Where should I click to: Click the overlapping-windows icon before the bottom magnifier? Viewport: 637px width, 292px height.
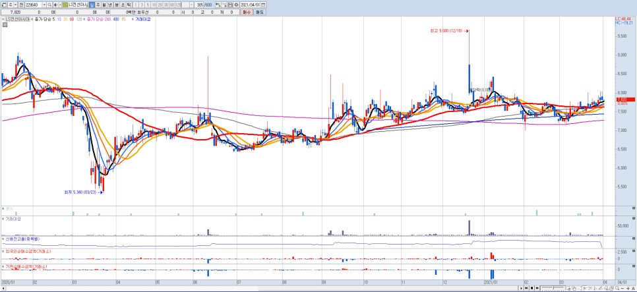[612, 288]
